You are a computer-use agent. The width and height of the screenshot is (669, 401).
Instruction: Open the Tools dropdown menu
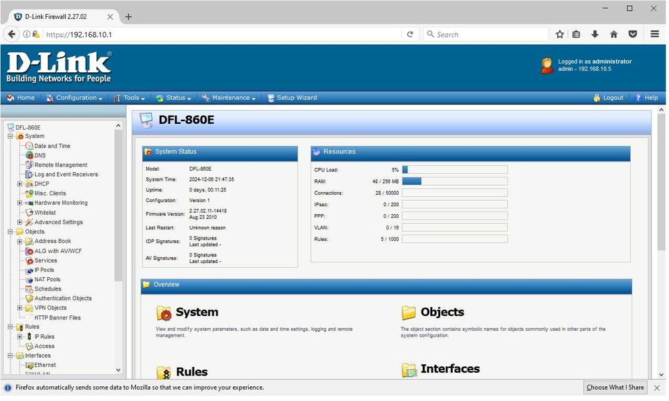click(129, 98)
